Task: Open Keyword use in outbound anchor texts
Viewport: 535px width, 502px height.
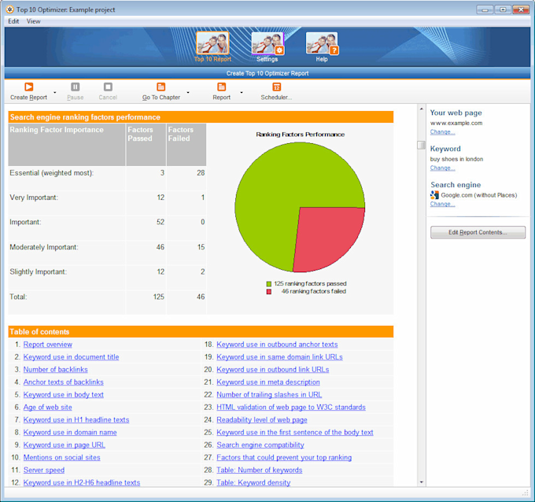Action: pos(277,345)
